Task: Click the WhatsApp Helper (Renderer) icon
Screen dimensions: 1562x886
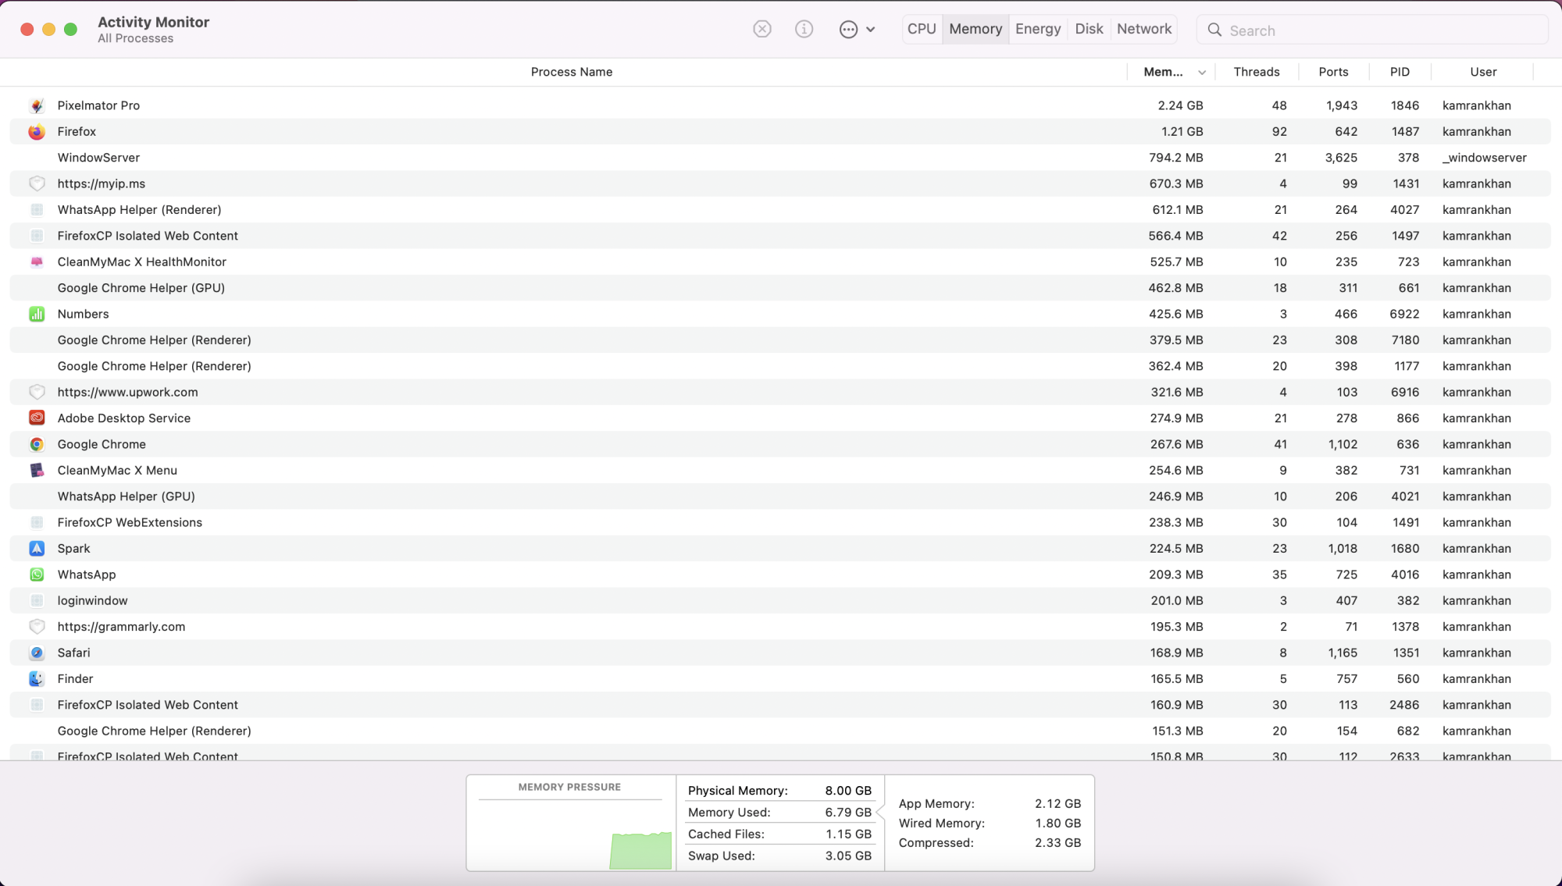Action: click(37, 209)
